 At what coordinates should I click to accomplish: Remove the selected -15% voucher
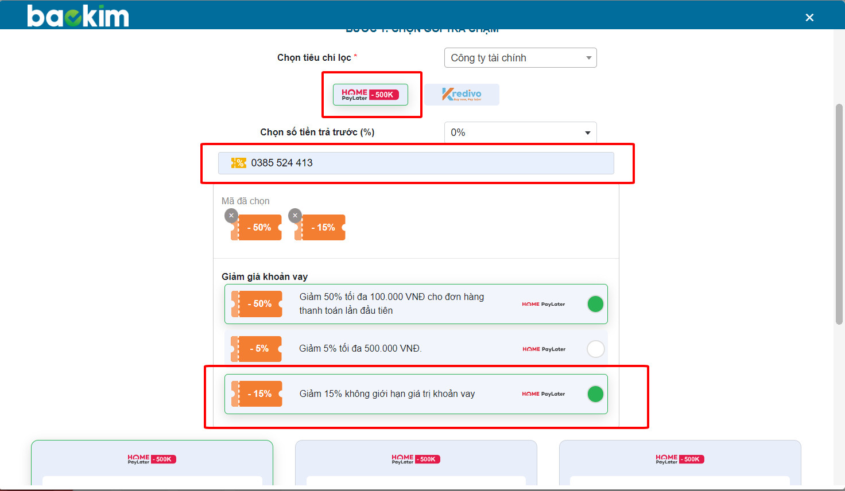click(295, 216)
